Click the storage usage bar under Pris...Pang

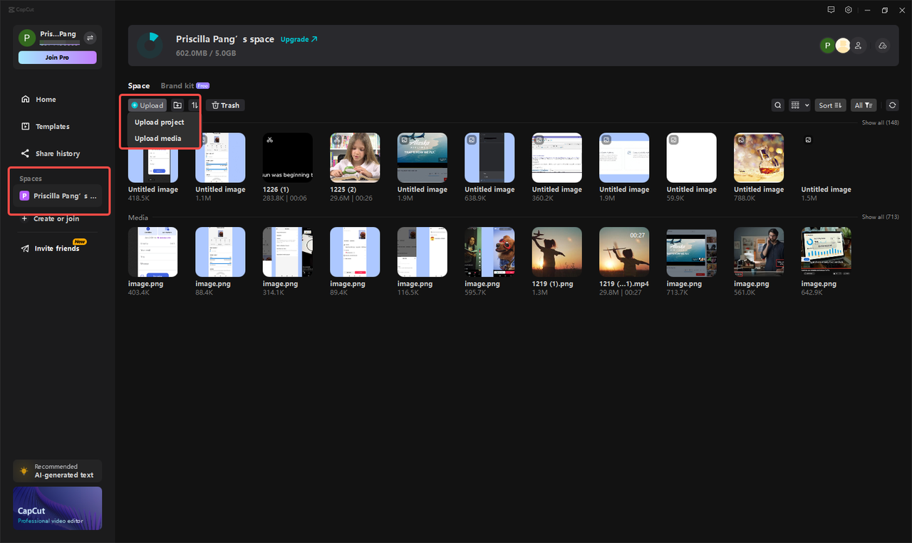pyautogui.click(x=61, y=43)
